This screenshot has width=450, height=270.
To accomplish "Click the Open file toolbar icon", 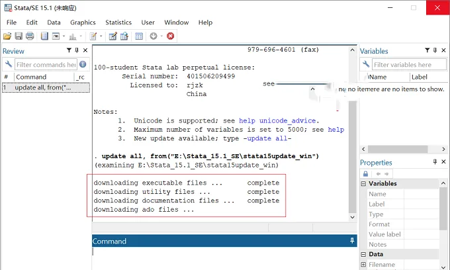I will click(x=7, y=36).
